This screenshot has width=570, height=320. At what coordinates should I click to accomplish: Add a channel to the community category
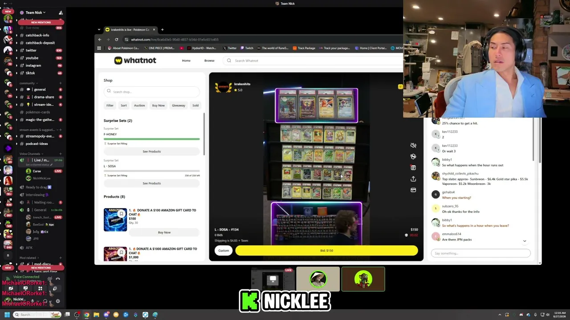(61, 83)
